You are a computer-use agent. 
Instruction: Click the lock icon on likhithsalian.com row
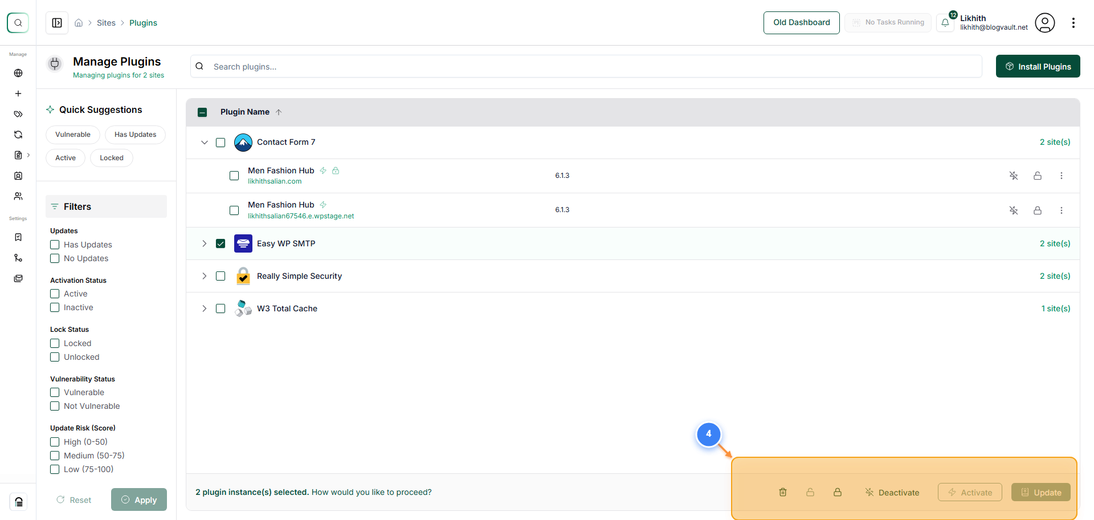(x=1038, y=176)
